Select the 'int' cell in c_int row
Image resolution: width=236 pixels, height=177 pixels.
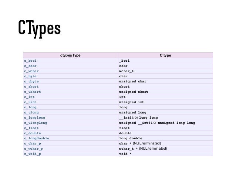click(165, 97)
